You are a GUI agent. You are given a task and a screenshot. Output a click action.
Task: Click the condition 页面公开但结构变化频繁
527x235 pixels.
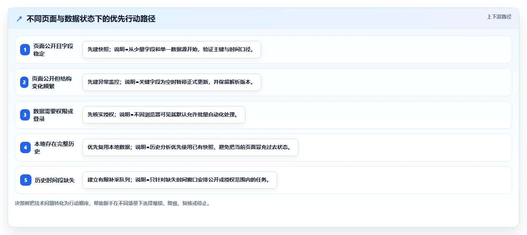click(x=52, y=82)
